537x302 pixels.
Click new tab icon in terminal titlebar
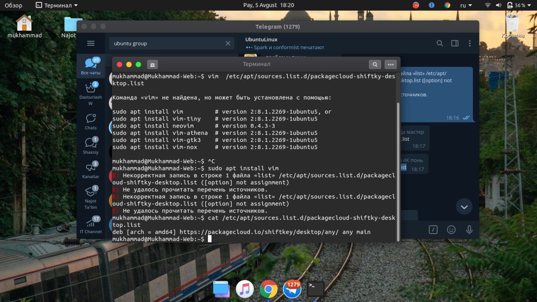[152, 64]
